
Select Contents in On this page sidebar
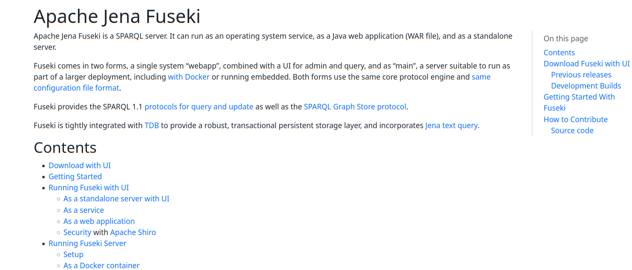click(x=559, y=53)
